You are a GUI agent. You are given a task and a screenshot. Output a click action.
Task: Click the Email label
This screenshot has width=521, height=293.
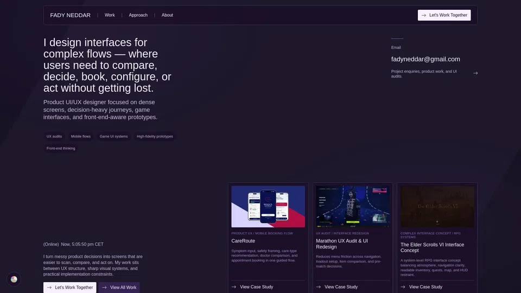pos(396,48)
